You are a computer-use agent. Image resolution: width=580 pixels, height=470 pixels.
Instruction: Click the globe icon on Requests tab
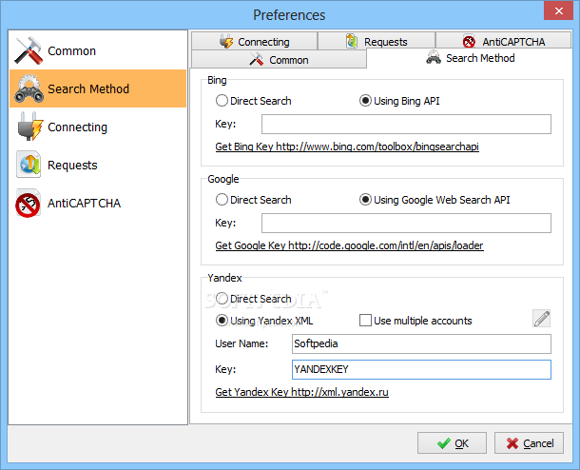[352, 41]
